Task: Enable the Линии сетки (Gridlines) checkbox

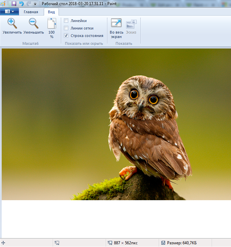Action: (66, 28)
